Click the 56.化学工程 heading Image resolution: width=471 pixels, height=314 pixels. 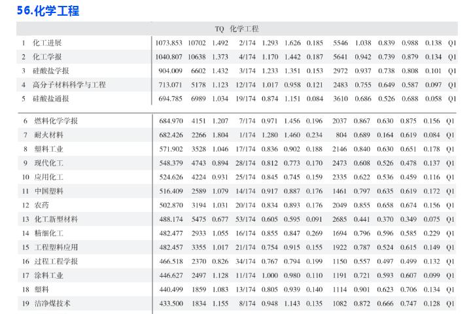[x=48, y=10]
